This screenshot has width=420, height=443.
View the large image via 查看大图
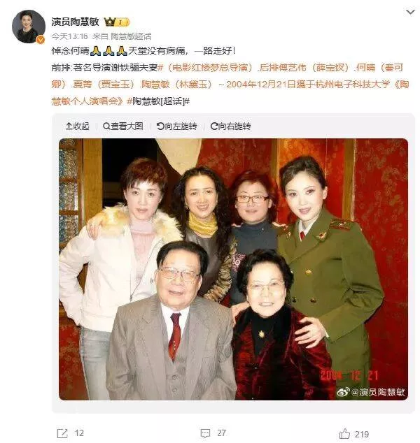pos(123,126)
